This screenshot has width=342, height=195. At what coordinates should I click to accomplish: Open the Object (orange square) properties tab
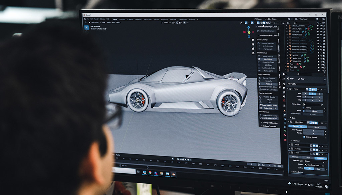[285, 110]
